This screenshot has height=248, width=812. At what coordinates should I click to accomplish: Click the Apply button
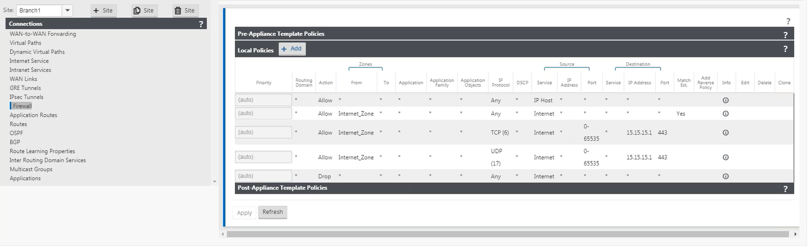[244, 213]
